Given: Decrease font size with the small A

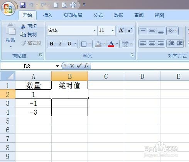Looking at the screenshot, I should click(x=130, y=30).
